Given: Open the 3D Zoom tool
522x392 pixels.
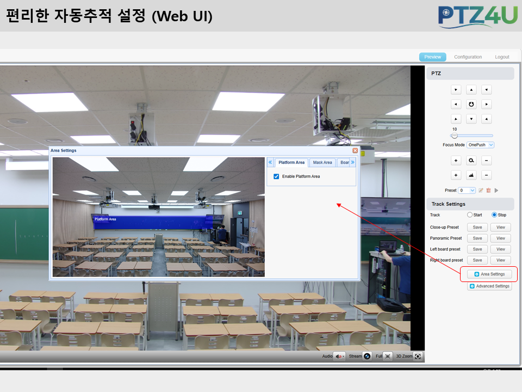Looking at the screenshot, I should tap(418, 356).
